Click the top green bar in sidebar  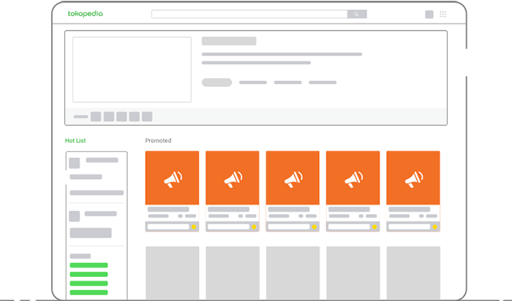tap(89, 265)
